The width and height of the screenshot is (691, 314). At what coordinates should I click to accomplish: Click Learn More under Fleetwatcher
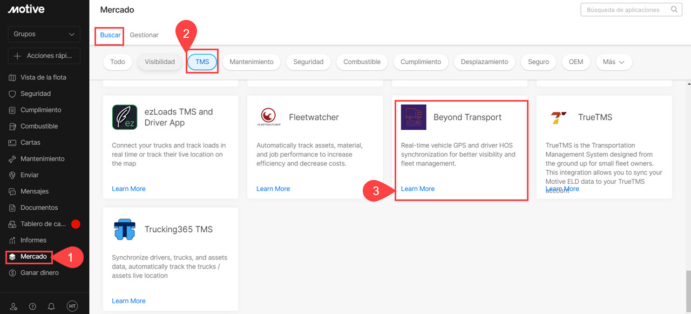coord(273,189)
